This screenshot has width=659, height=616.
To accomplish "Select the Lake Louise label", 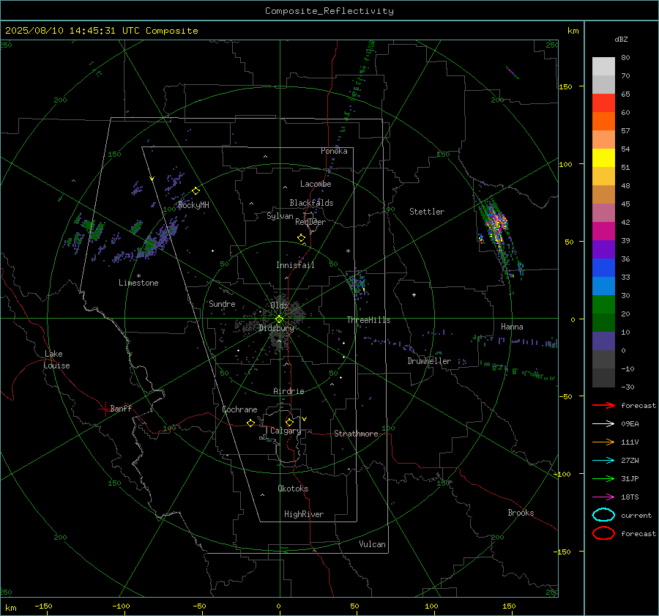I will 56,360.
